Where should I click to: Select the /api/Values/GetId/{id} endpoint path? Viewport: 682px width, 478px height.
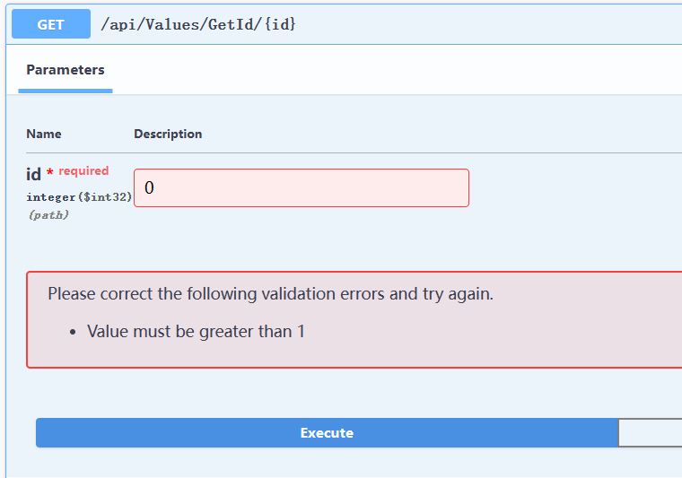click(198, 24)
